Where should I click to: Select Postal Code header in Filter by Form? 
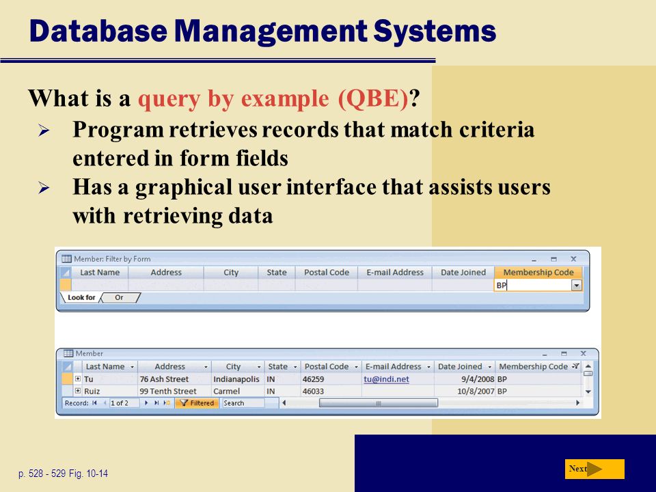[327, 273]
